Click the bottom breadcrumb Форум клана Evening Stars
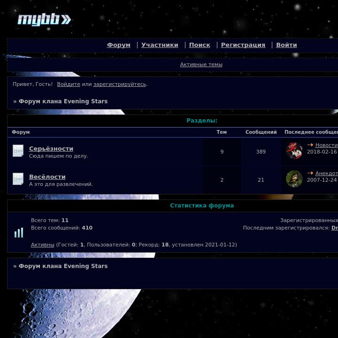Screen dimensions: 338x338 (x=63, y=266)
